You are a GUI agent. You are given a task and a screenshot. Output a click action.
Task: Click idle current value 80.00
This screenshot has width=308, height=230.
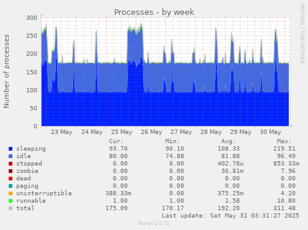pos(118,156)
